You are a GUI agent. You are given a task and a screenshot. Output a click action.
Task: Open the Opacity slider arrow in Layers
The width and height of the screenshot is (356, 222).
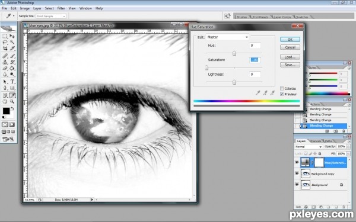tap(348, 147)
